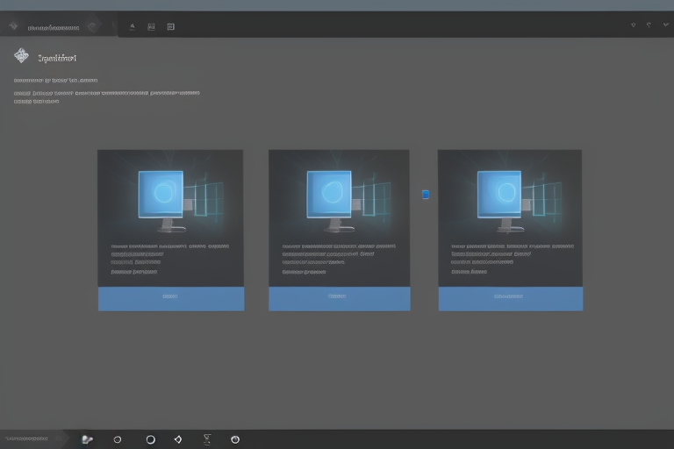The height and width of the screenshot is (449, 674).
Task: Click the text label at bottom-left status bar
Action: [28, 438]
